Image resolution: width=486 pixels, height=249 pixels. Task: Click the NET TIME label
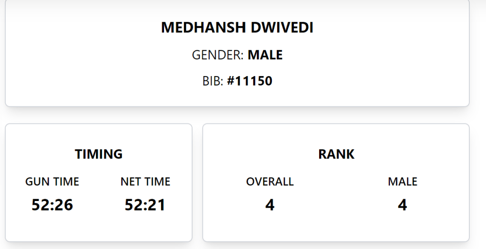pos(145,182)
